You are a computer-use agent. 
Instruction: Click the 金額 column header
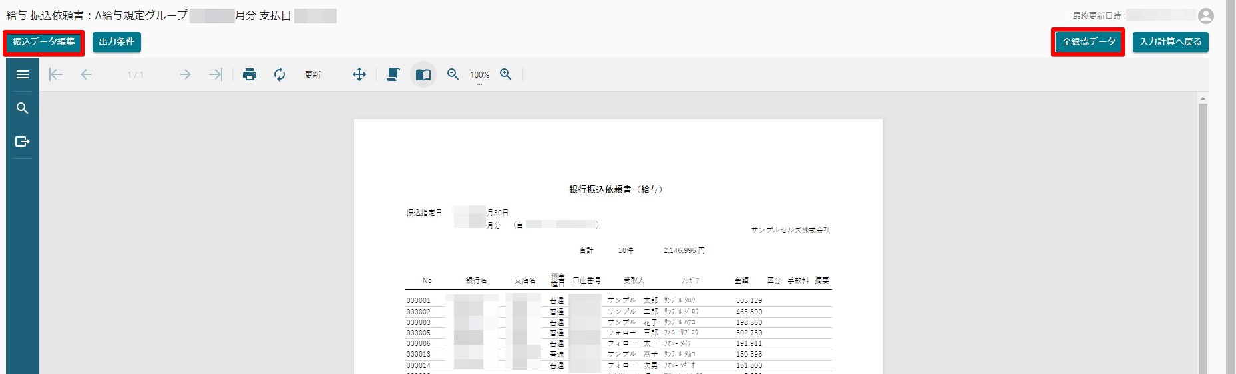[x=741, y=280]
